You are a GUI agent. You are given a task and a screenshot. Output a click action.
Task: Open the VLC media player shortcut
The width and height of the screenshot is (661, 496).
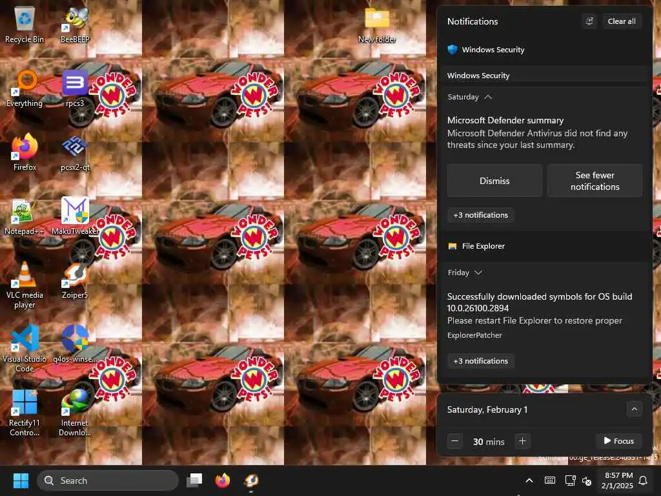tap(25, 285)
